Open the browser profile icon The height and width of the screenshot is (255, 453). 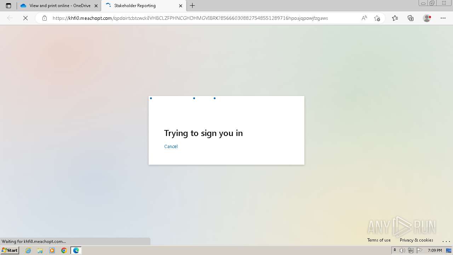427,18
